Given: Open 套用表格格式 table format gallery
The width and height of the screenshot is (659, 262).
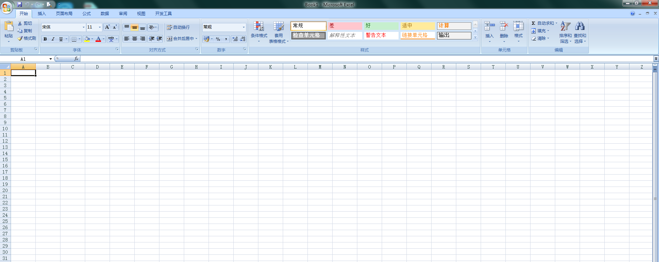Looking at the screenshot, I should pos(279,32).
